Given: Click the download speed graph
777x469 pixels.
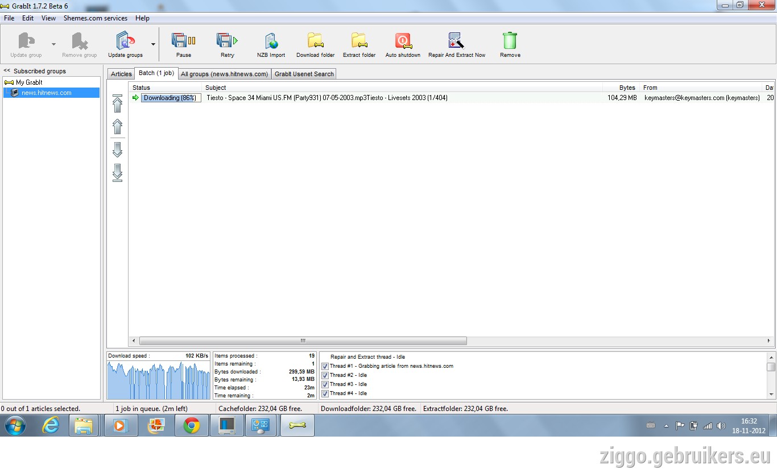Looking at the screenshot, I should (x=159, y=380).
